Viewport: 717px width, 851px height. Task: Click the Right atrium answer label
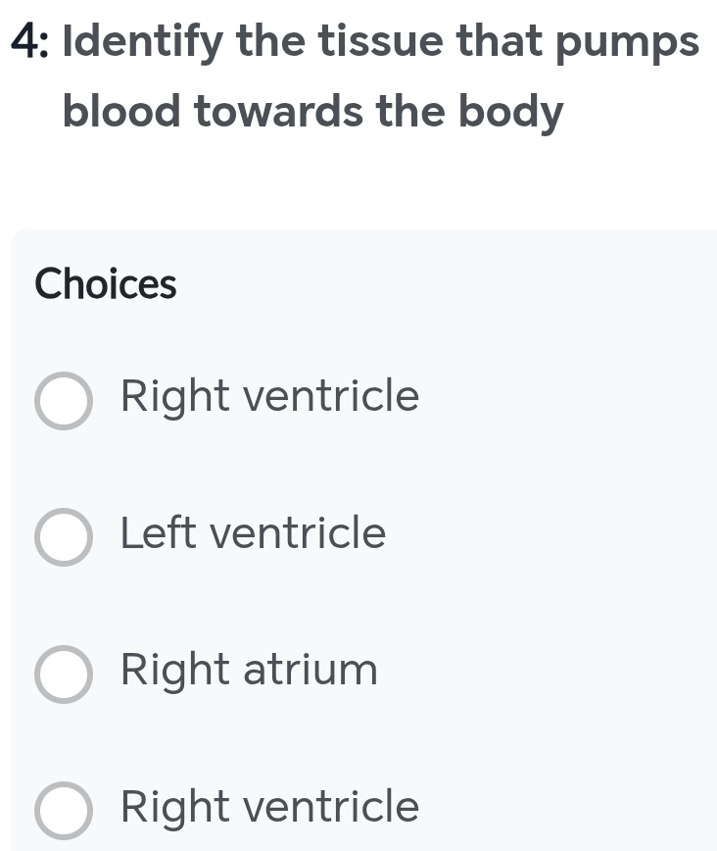coord(248,671)
